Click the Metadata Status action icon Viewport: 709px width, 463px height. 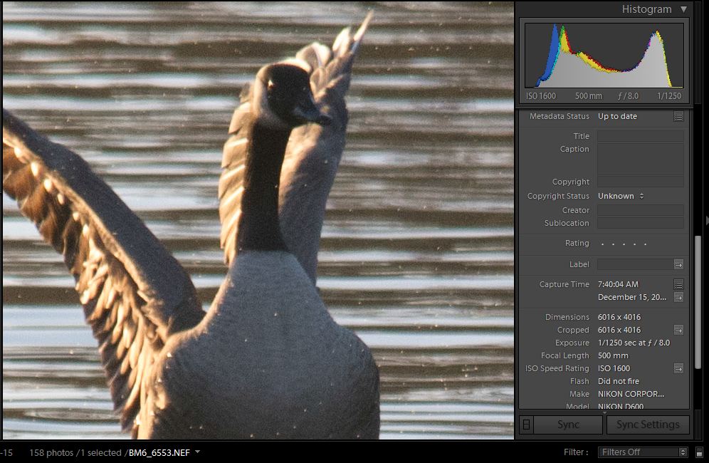tap(678, 116)
